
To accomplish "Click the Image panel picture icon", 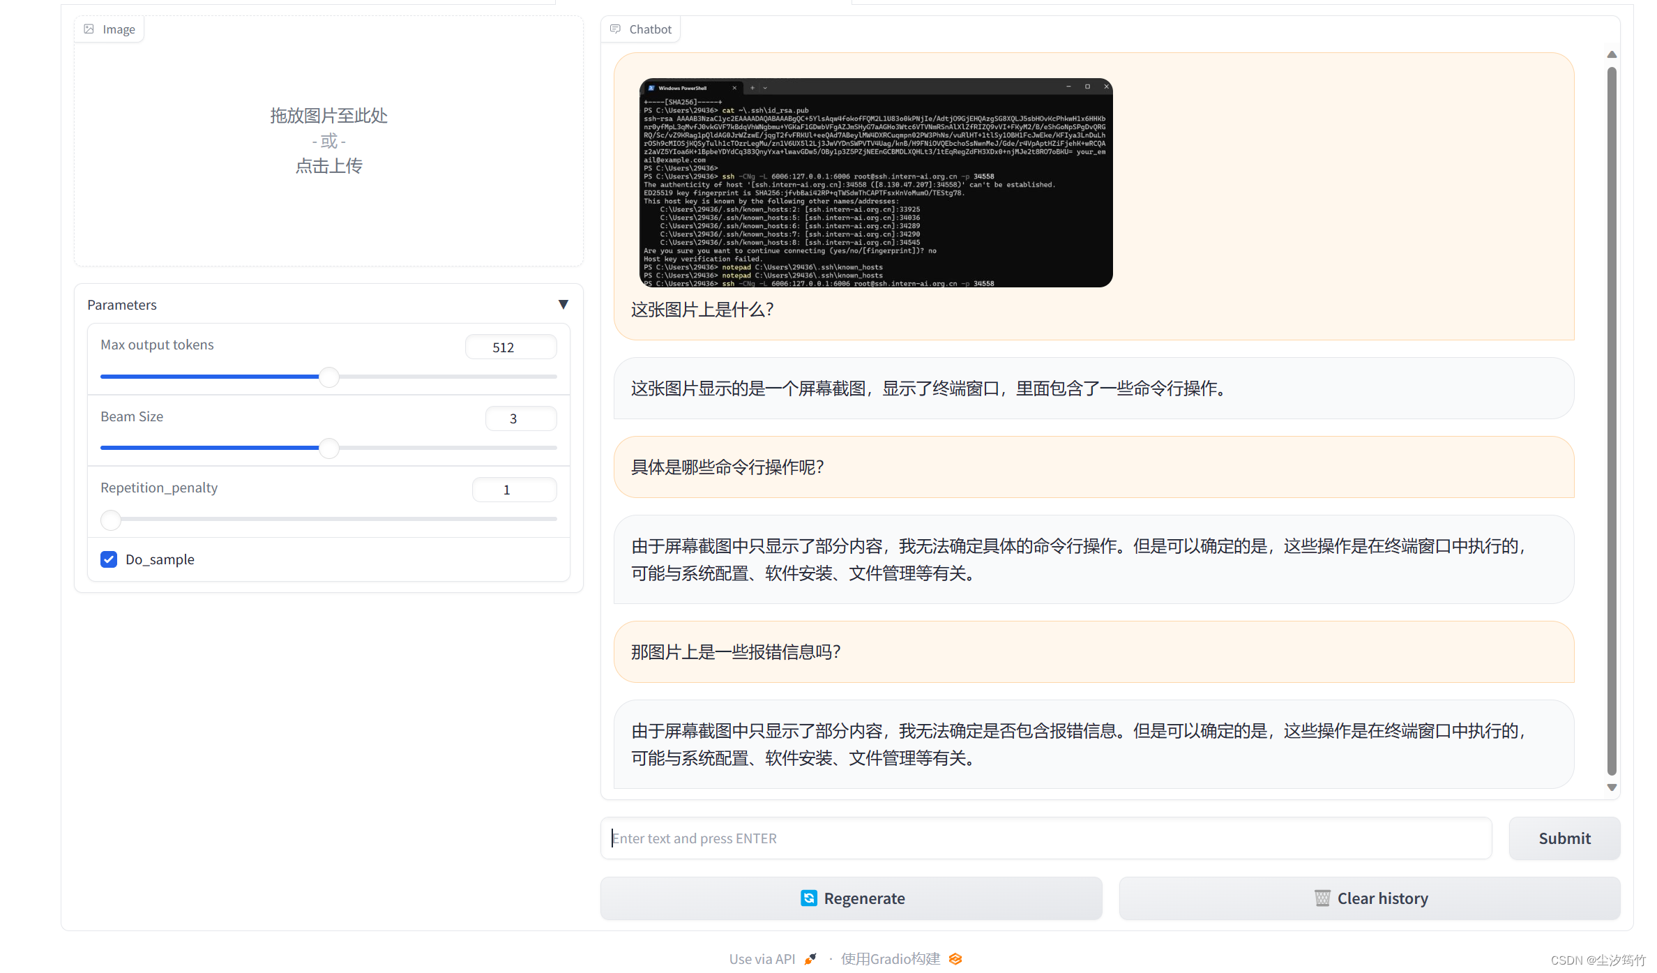I will pyautogui.click(x=89, y=29).
